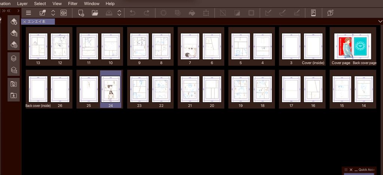Select page 11 thumbnail
This screenshot has height=175, width=383.
tap(89, 46)
